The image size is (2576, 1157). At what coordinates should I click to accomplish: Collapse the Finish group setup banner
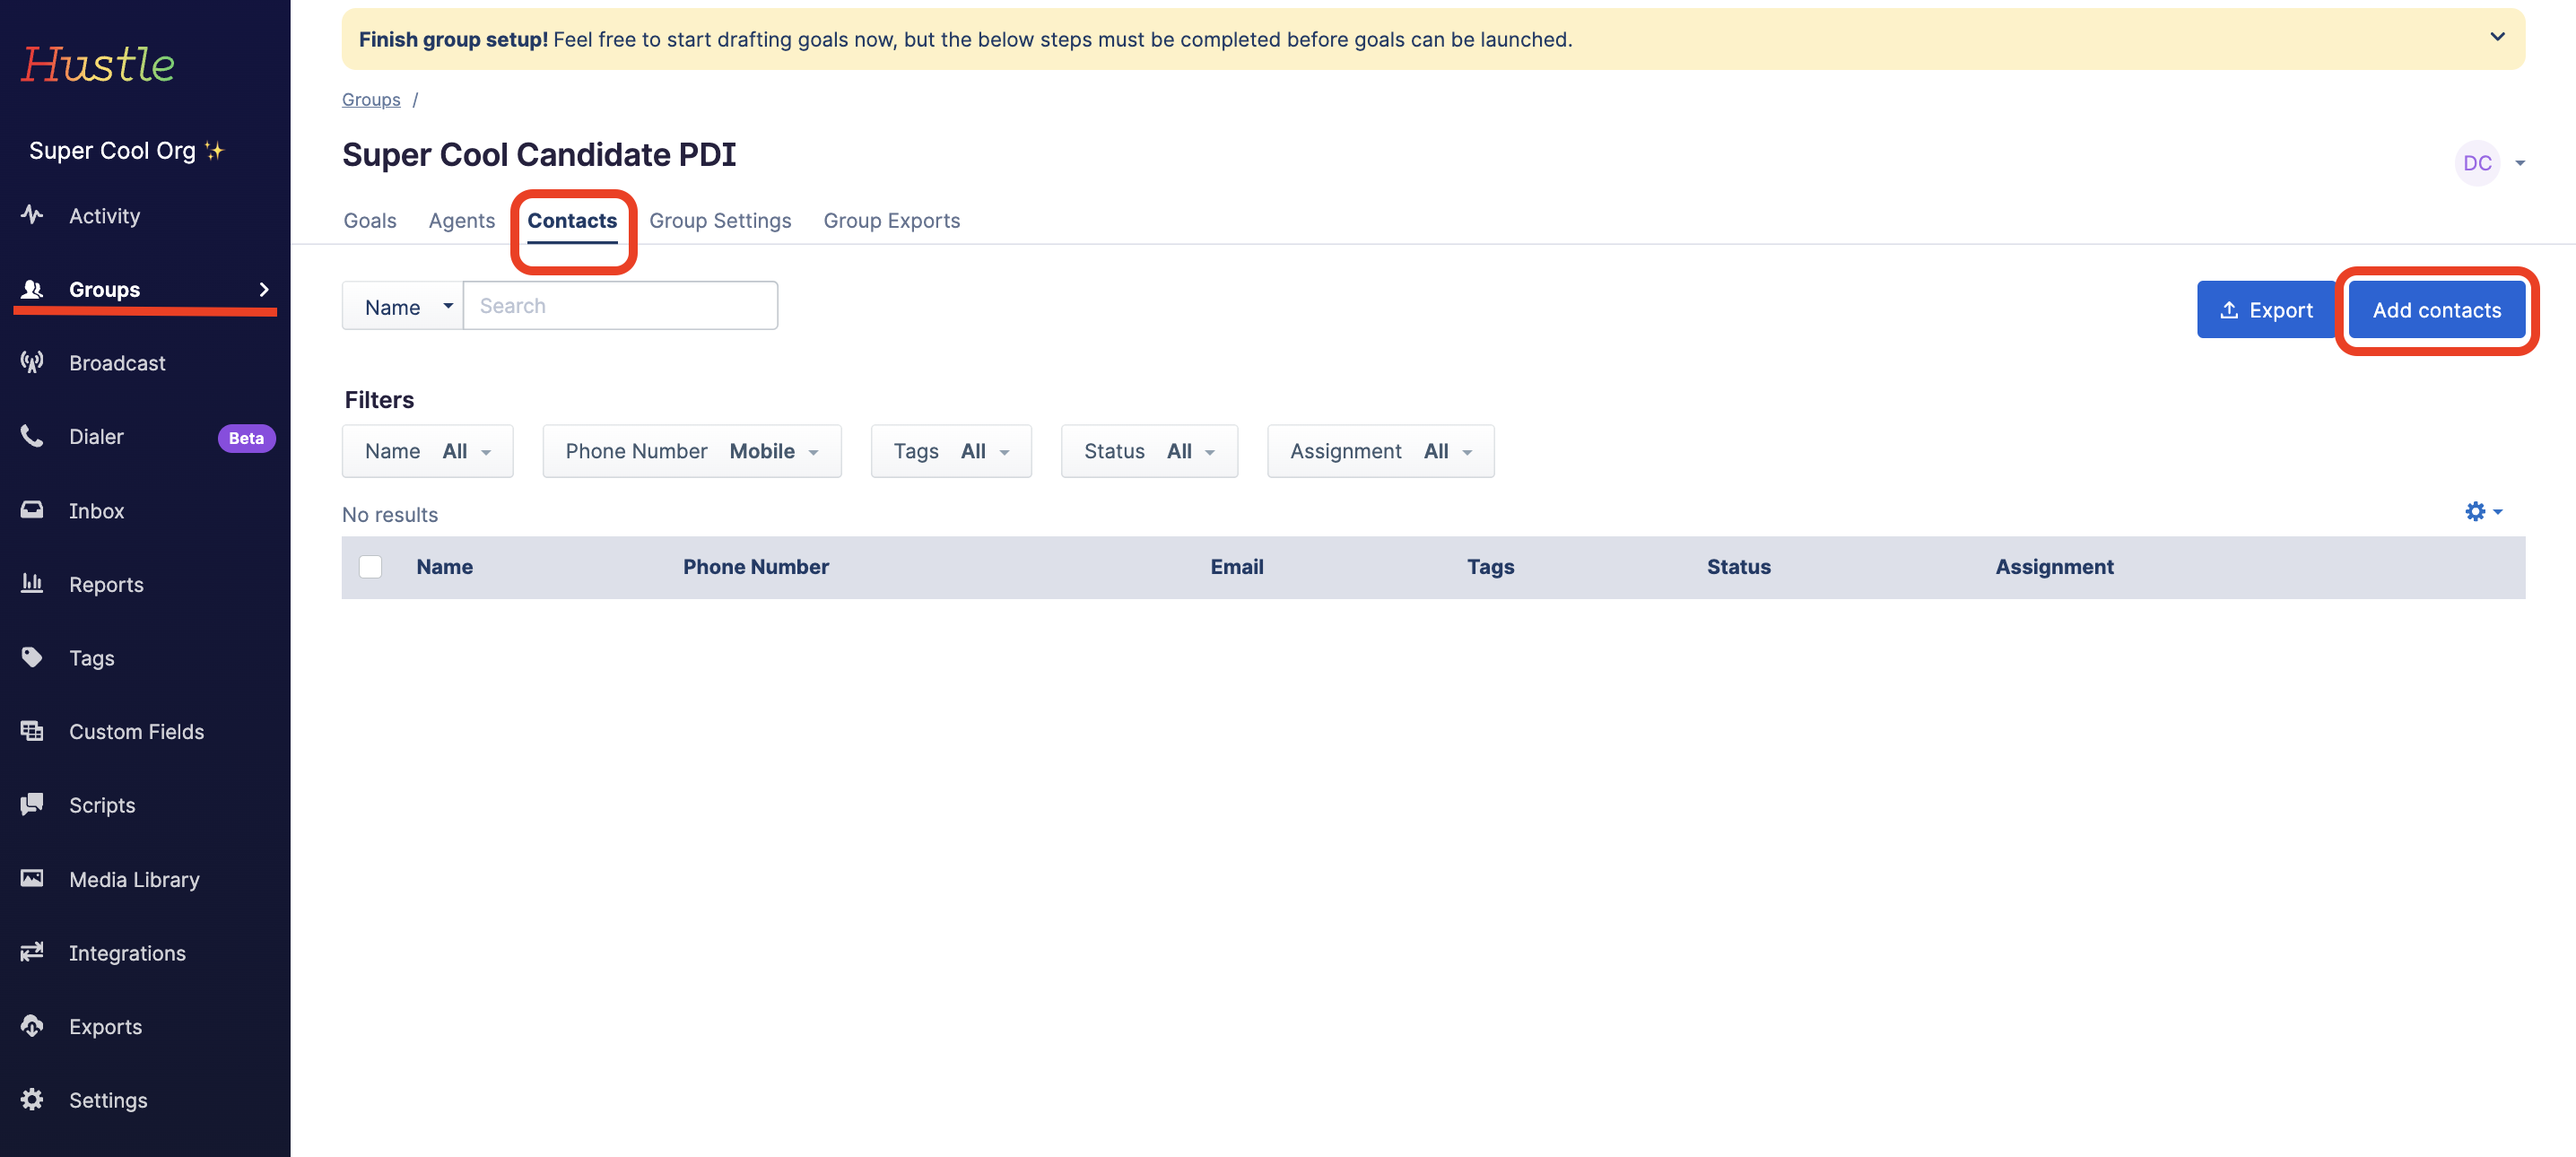click(x=2497, y=37)
